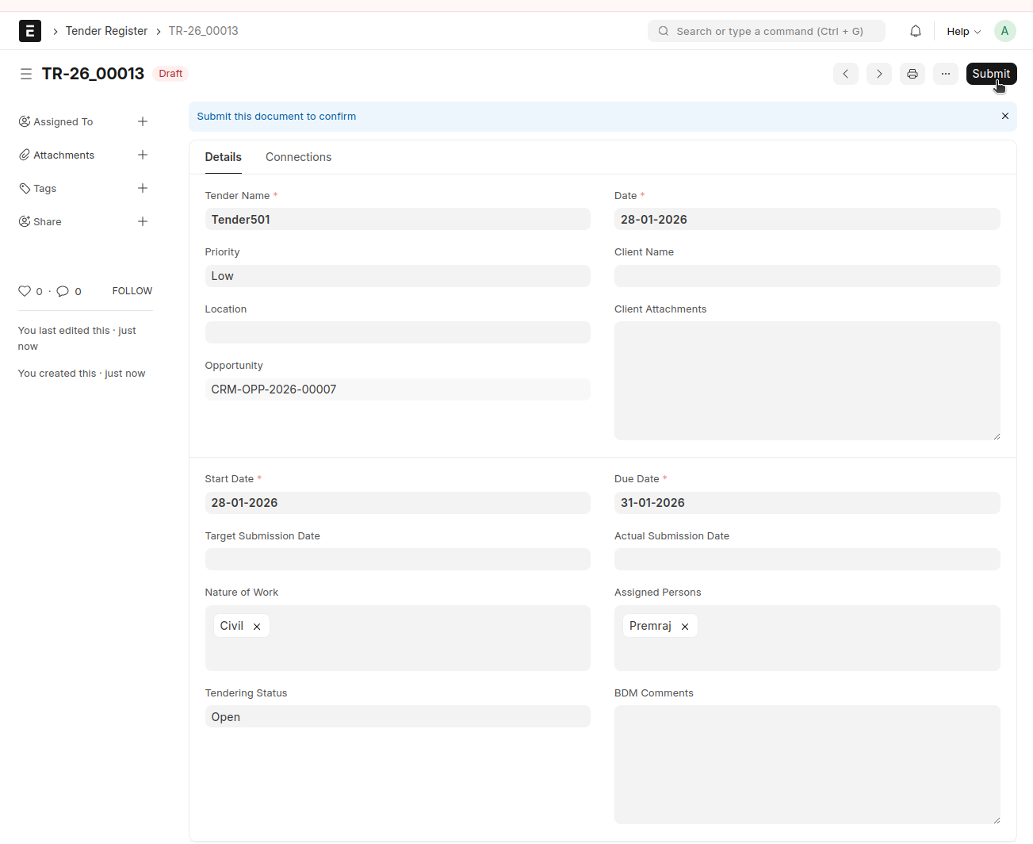
Task: Like this document with the heart icon
Action: click(x=25, y=291)
